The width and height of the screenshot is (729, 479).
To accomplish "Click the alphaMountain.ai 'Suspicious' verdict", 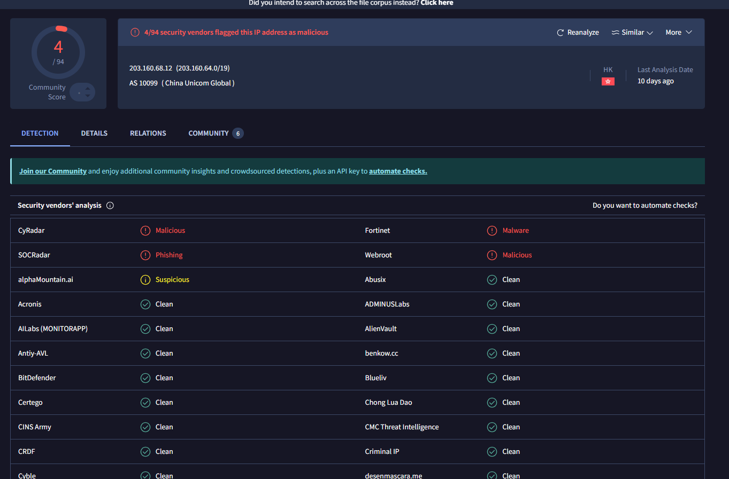I will point(172,280).
